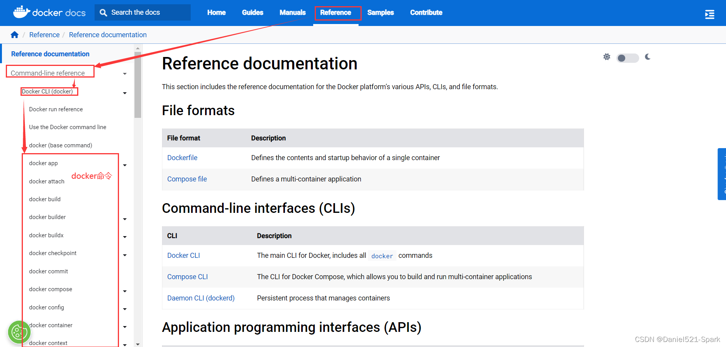Click 'Persistent process that manages containers' cell
Viewport: 726px width, 347px height.
[323, 298]
